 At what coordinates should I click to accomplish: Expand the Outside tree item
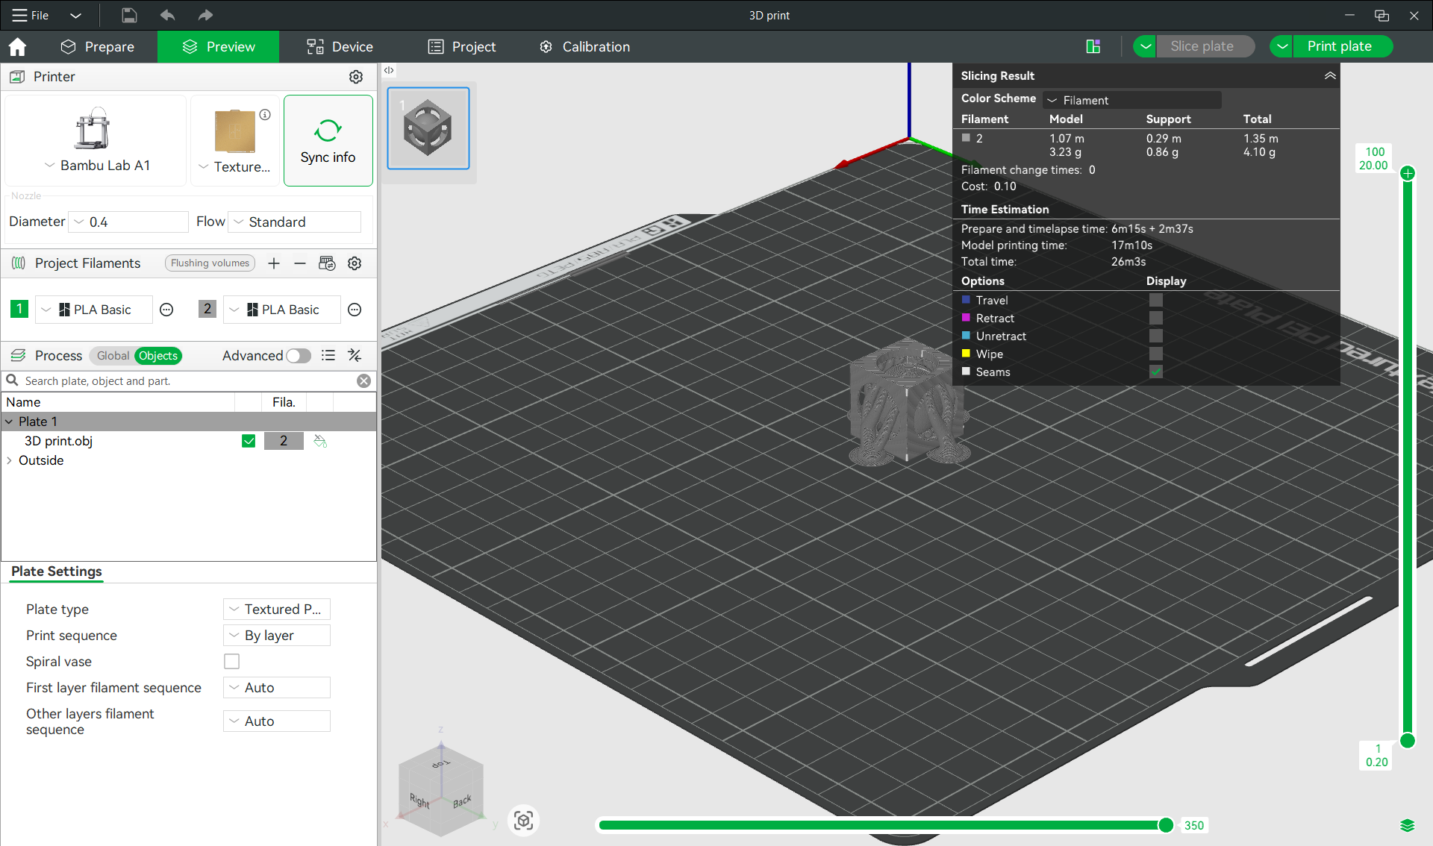point(9,461)
